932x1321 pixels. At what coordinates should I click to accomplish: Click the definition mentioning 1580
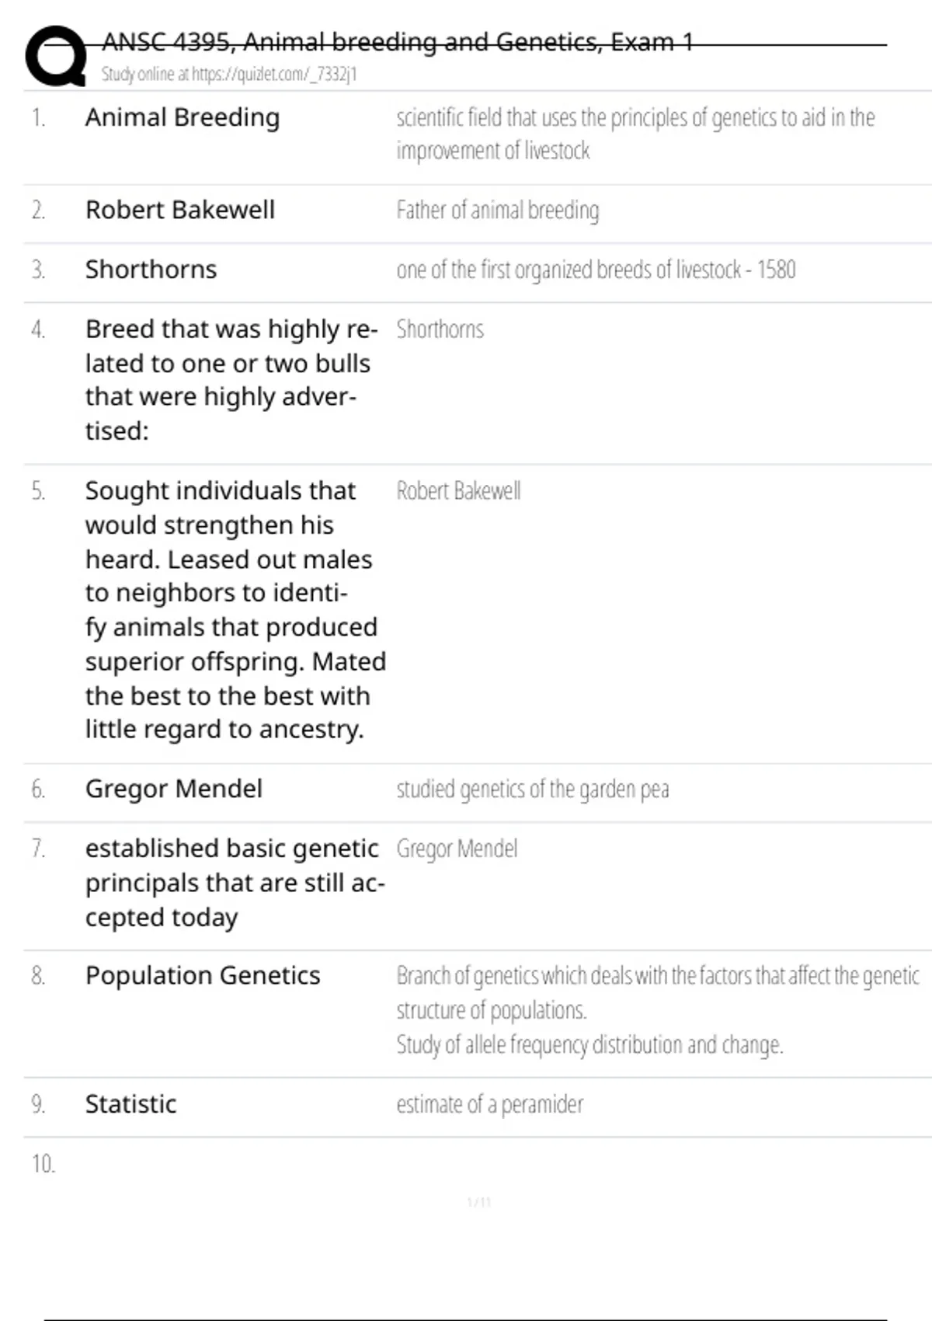pyautogui.click(x=596, y=270)
